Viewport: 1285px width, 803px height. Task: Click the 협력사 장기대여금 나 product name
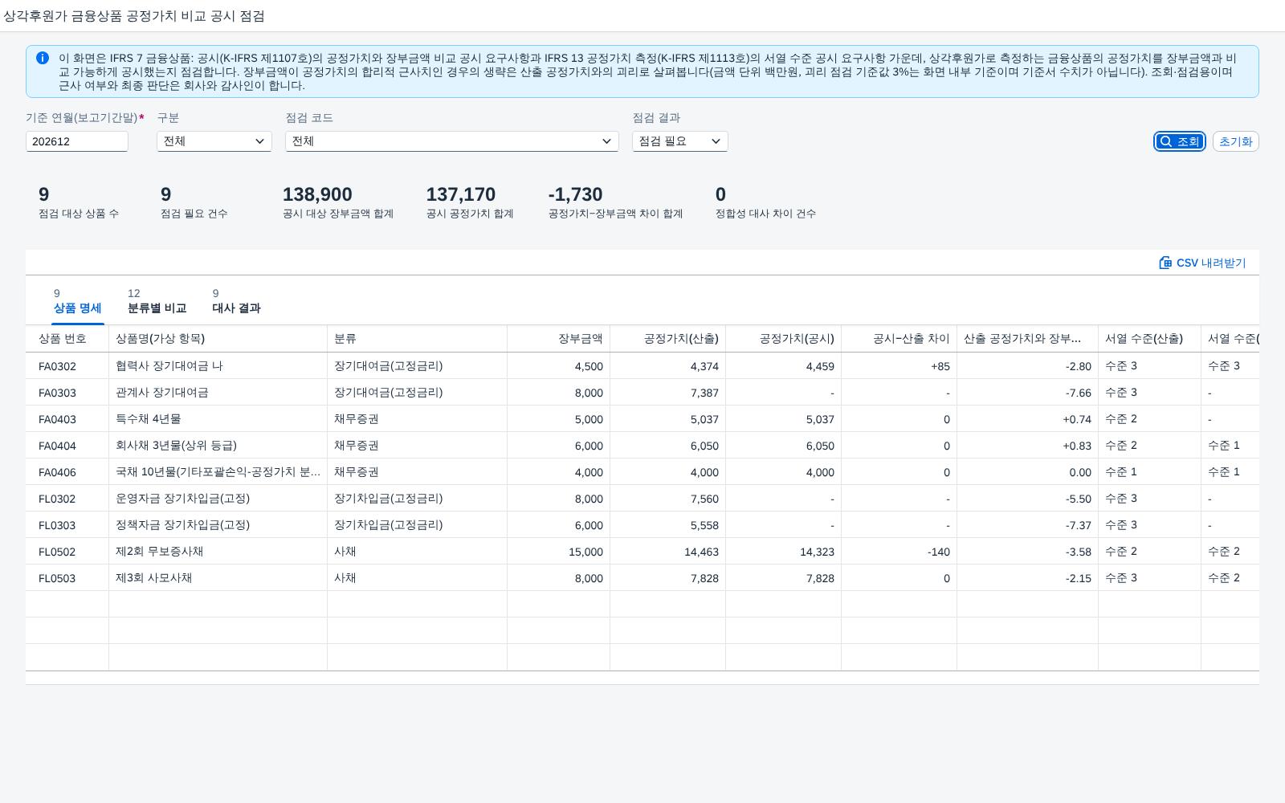click(x=169, y=366)
